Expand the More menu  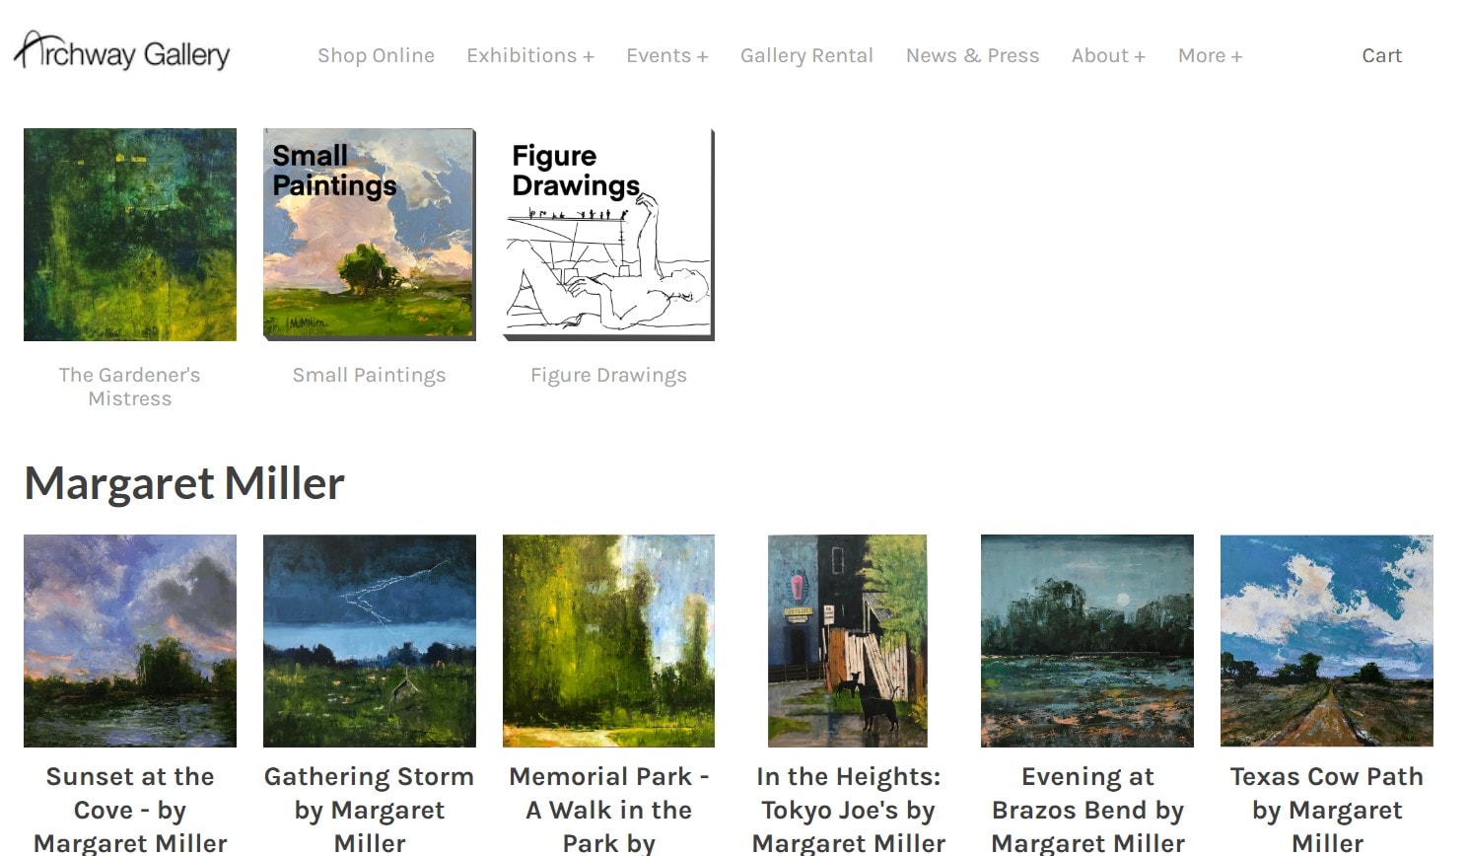[1210, 55]
